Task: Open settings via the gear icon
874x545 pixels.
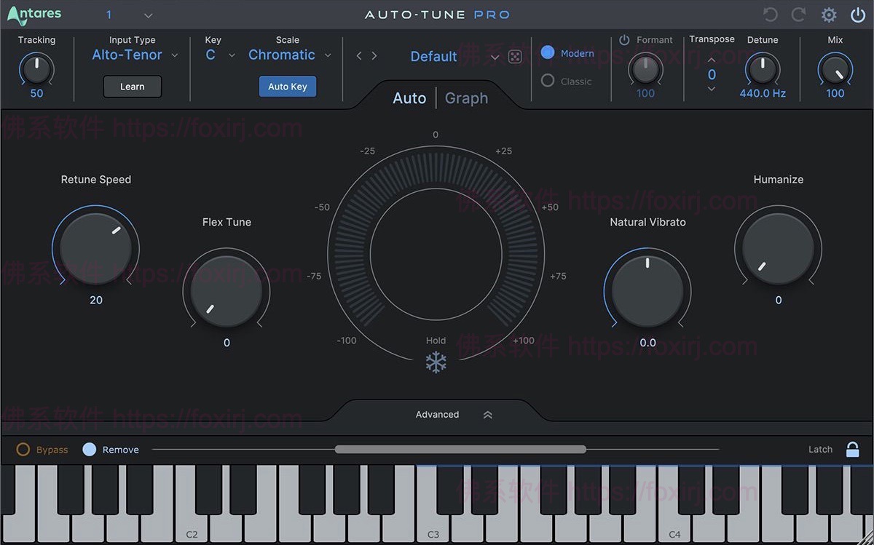Action: [829, 15]
